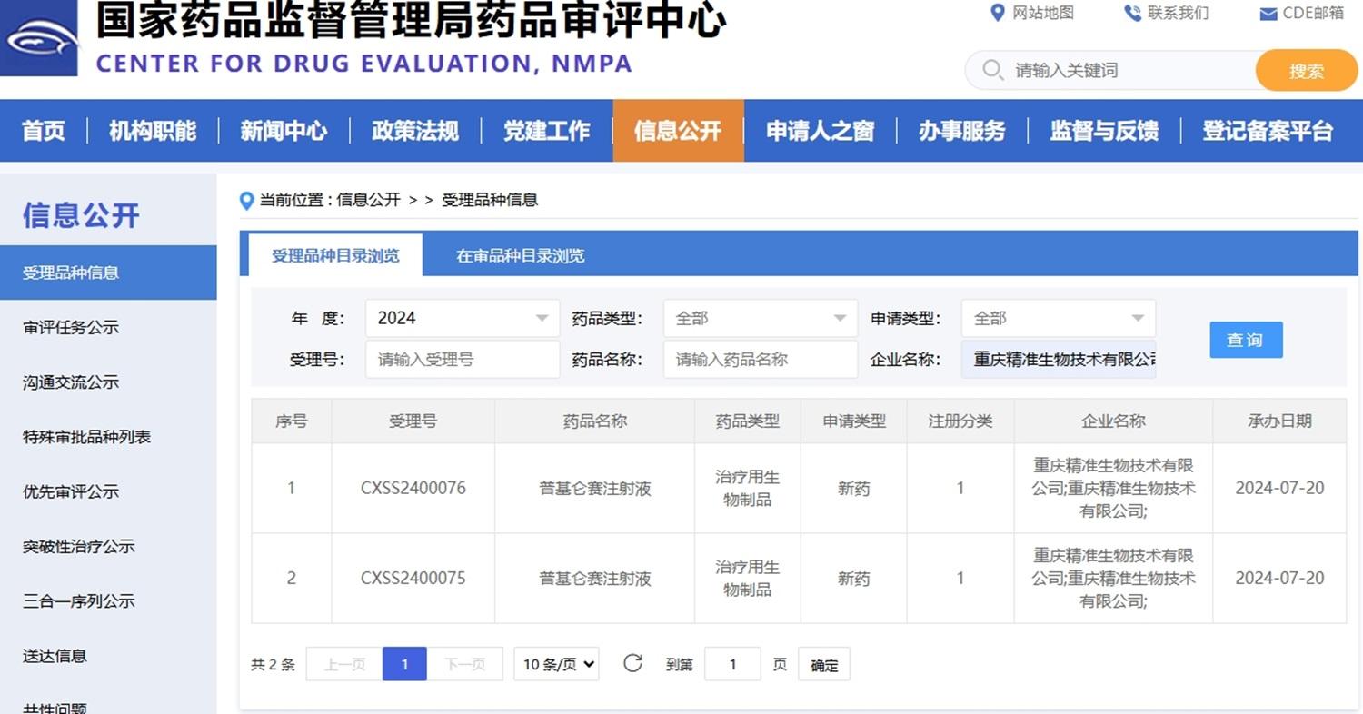Focus the 受理号 input field

coord(463,360)
